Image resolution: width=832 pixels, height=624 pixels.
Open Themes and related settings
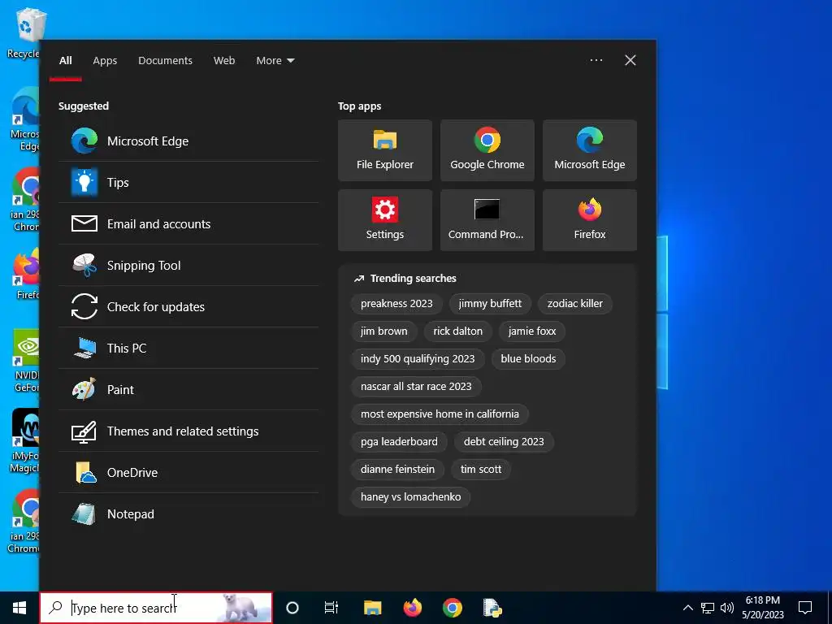tap(188, 431)
